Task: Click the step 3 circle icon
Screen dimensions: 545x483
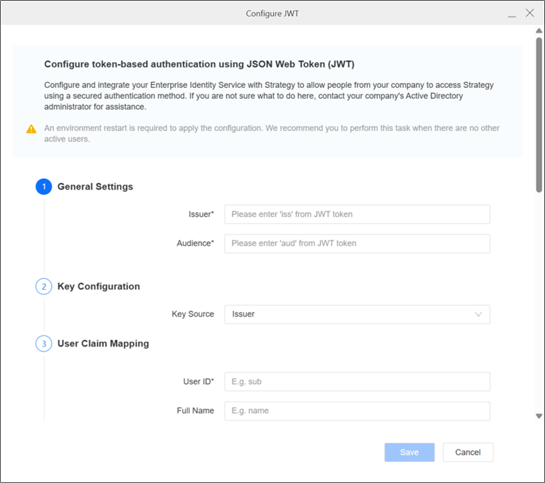Action: (44, 344)
